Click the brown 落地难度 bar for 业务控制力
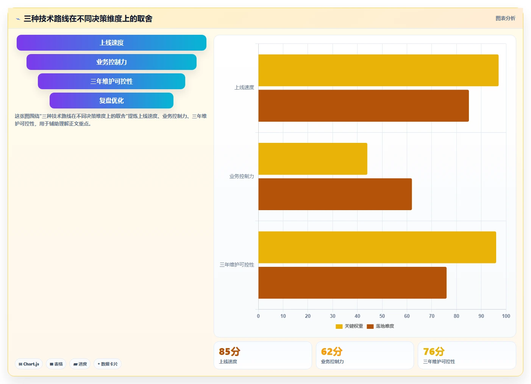This screenshot has width=531, height=384. pyautogui.click(x=335, y=194)
